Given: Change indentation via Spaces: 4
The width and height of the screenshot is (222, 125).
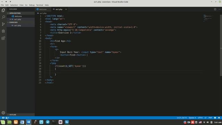Looking at the screenshot, I should (x=192, y=118).
